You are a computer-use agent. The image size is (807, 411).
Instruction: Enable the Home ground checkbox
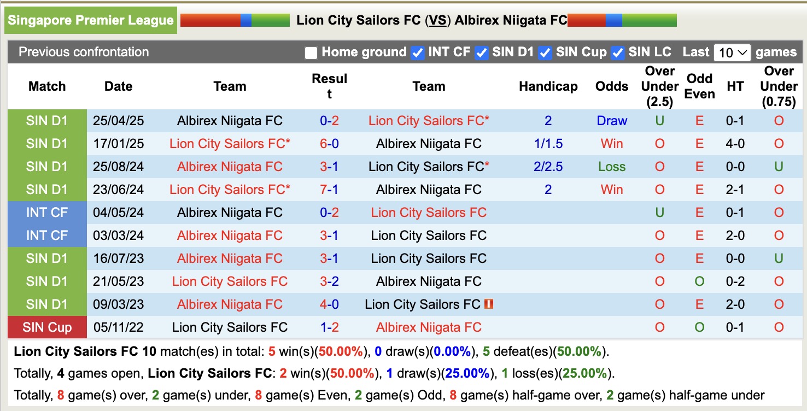click(x=311, y=53)
